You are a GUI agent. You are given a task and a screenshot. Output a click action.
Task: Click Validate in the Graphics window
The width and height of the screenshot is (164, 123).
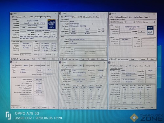click(x=143, y=59)
